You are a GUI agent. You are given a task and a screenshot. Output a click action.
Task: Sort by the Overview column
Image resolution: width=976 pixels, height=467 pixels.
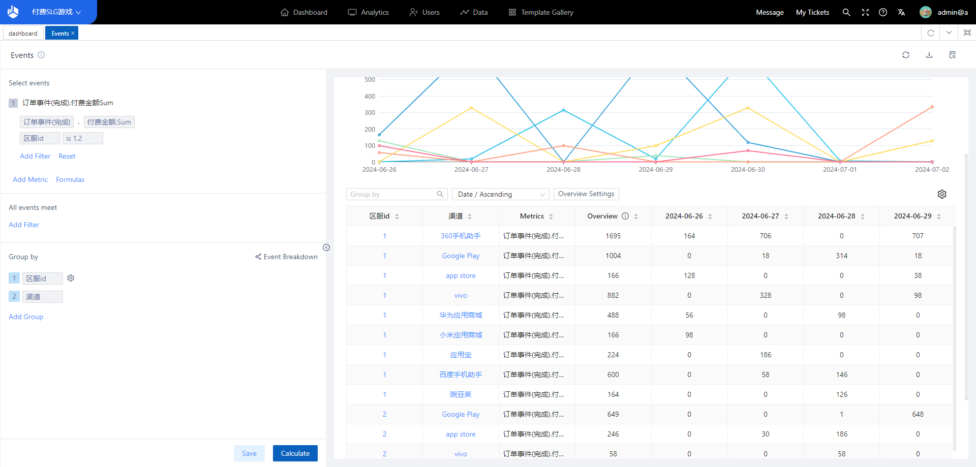tap(636, 216)
